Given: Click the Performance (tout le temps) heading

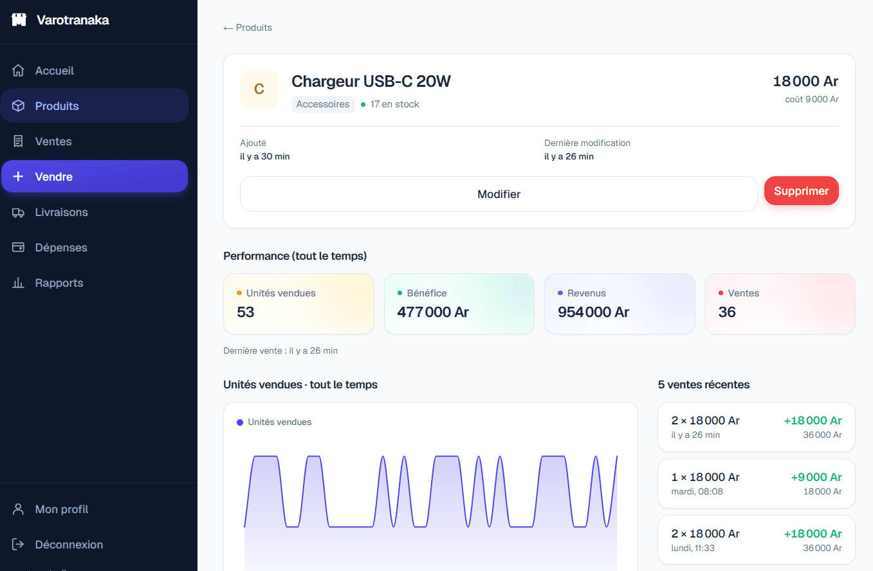Looking at the screenshot, I should tap(295, 256).
